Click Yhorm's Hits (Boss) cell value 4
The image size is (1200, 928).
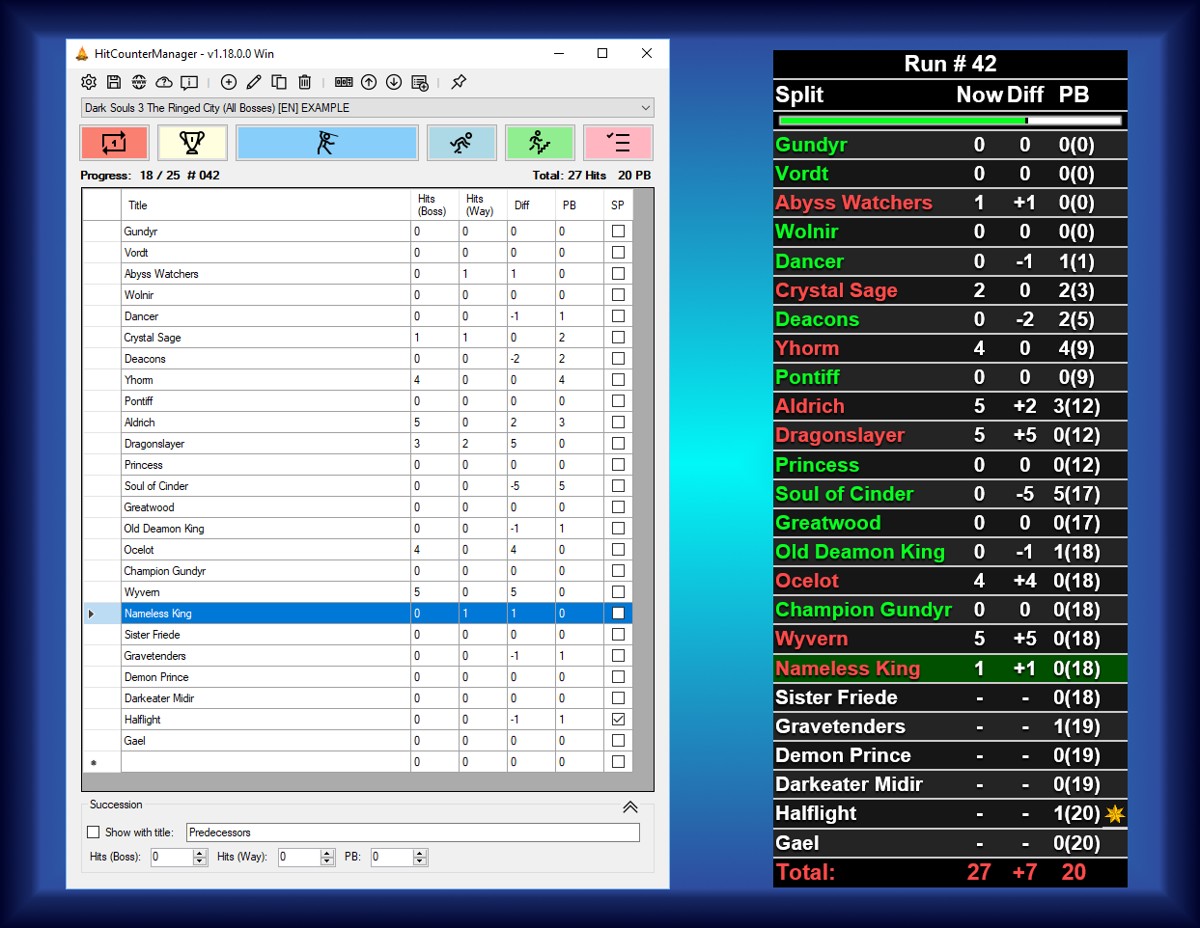[x=434, y=380]
